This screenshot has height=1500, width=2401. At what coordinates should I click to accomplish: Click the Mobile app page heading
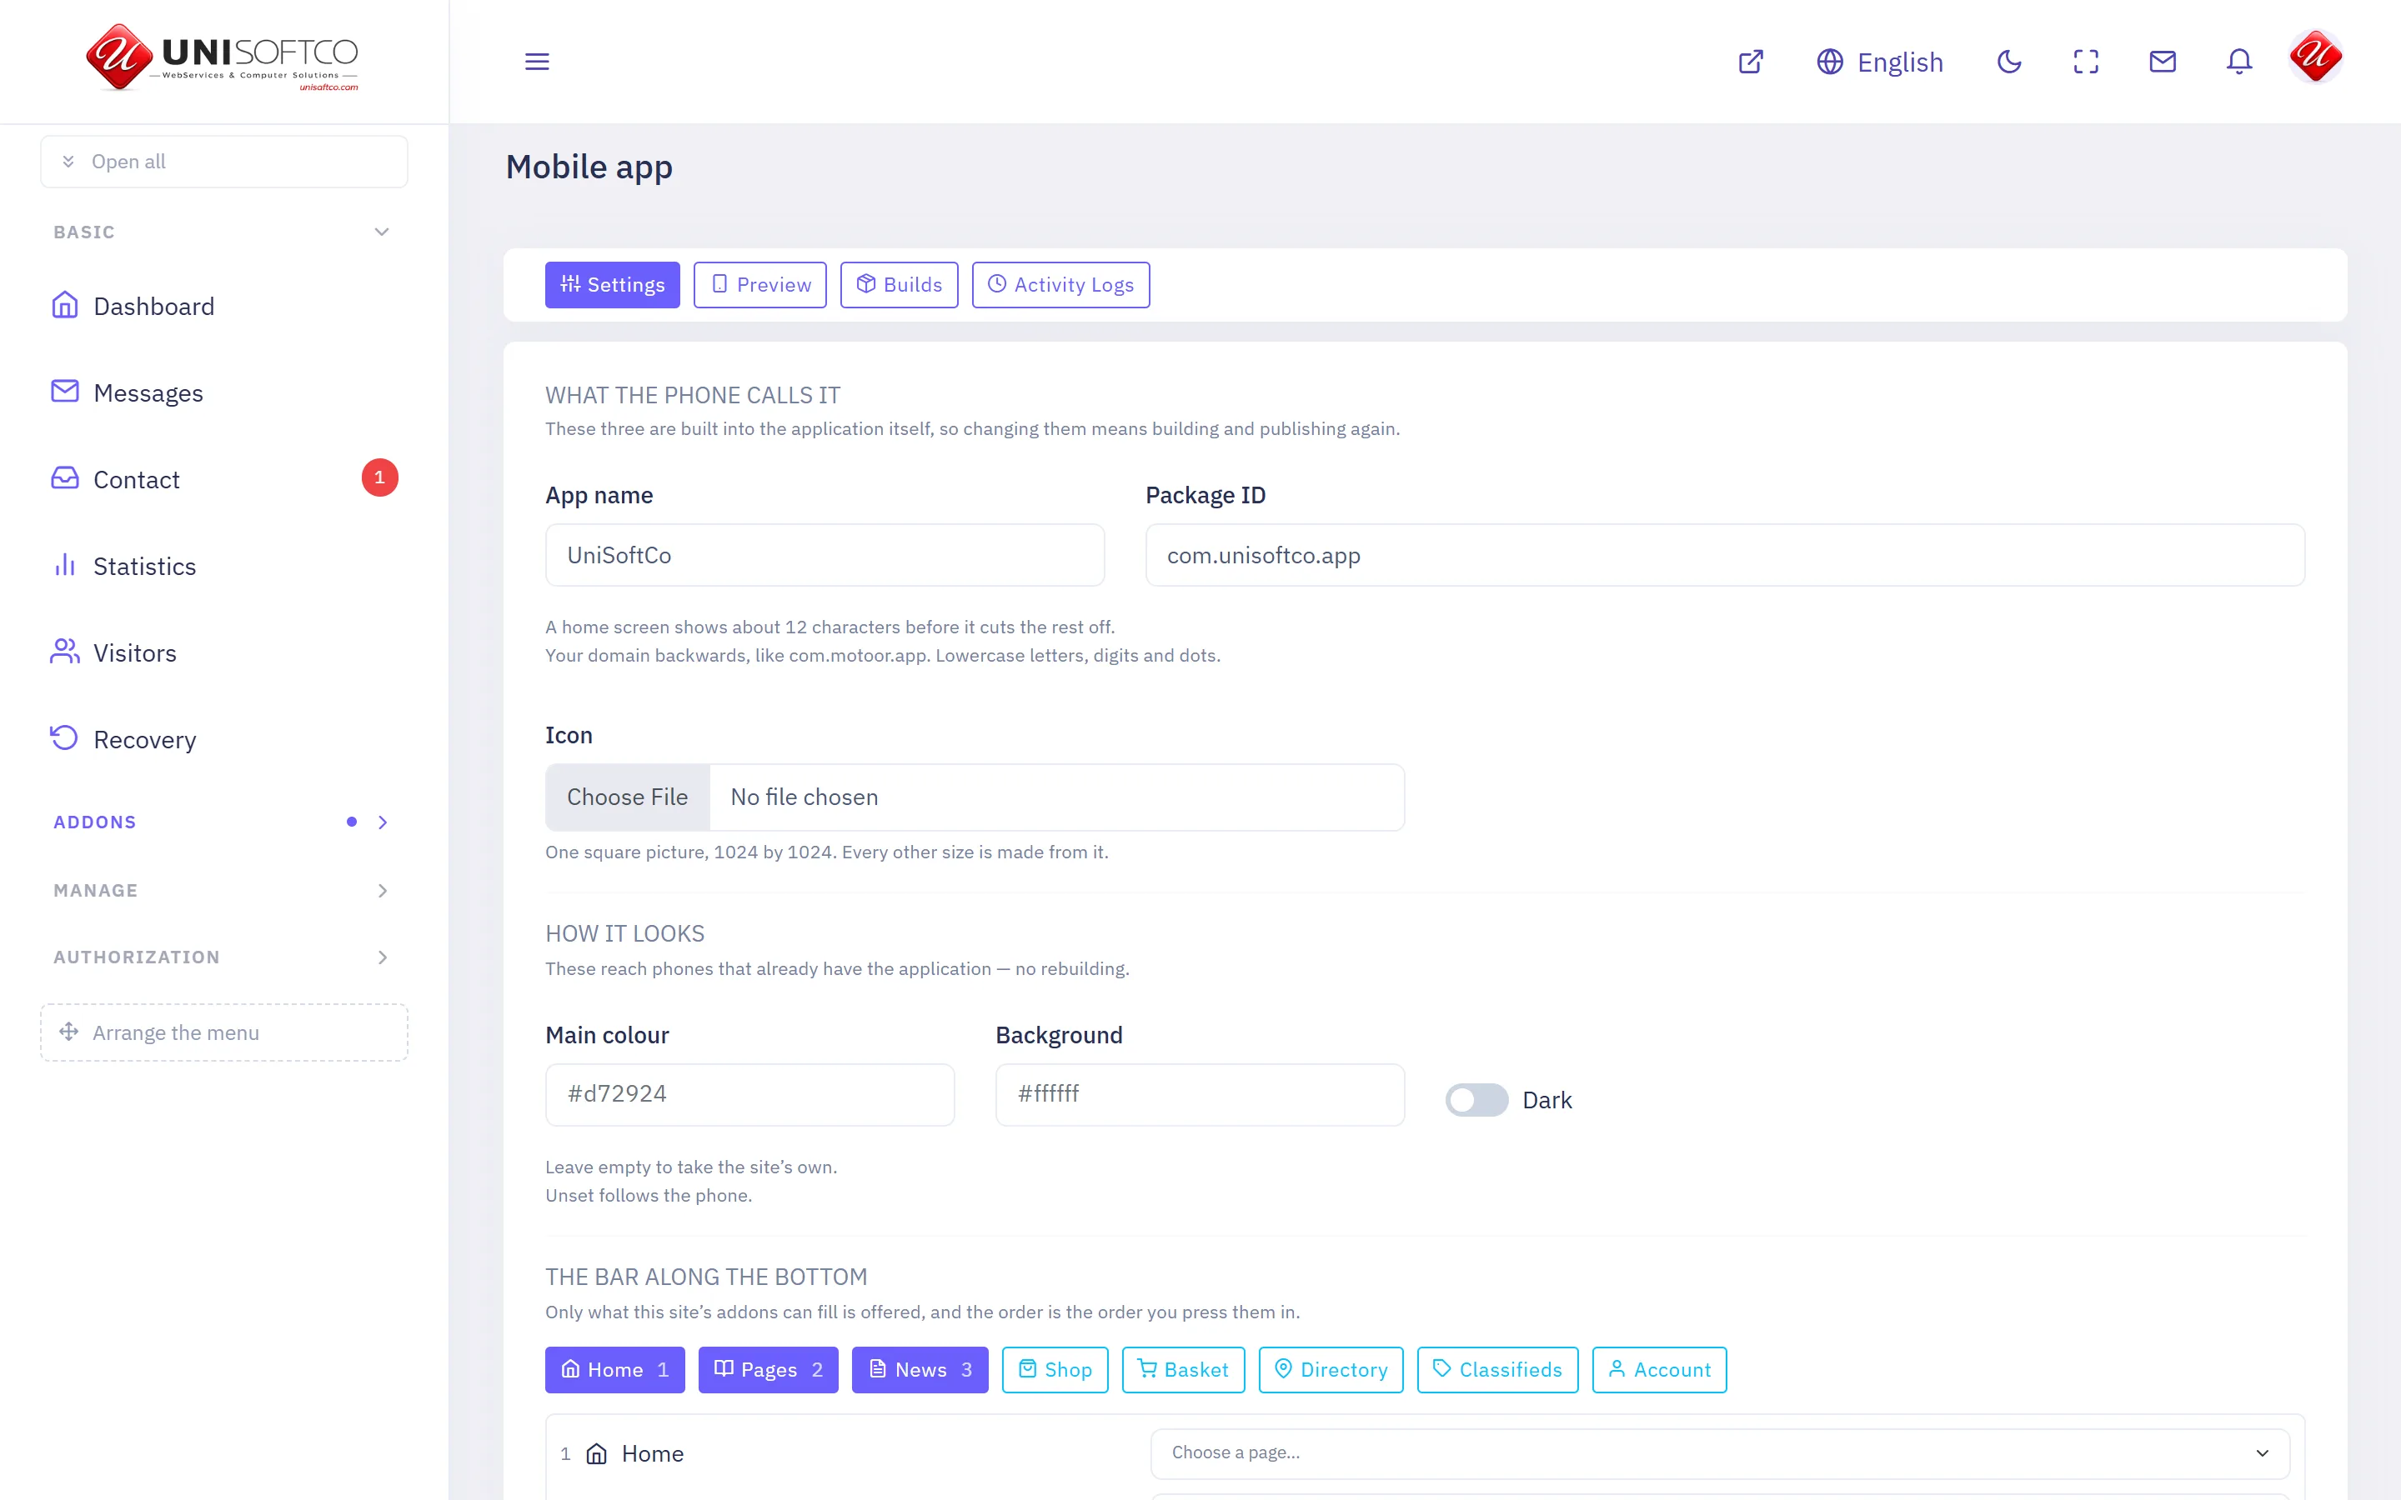pyautogui.click(x=589, y=167)
